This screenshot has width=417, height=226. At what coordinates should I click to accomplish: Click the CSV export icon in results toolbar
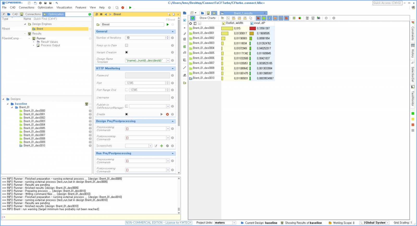click(x=239, y=18)
